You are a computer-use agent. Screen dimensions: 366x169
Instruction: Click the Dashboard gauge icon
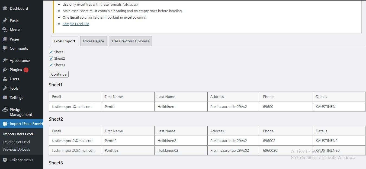(x=5, y=8)
